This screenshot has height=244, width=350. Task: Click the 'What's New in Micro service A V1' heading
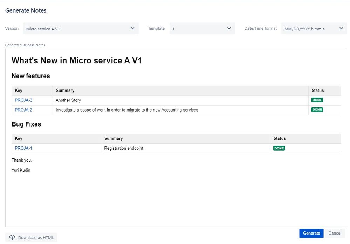[77, 60]
